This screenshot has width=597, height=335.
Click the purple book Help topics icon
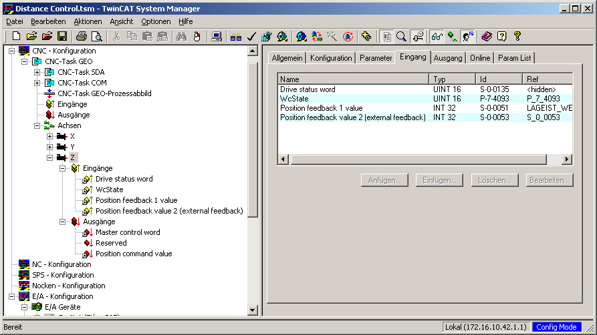coord(486,37)
